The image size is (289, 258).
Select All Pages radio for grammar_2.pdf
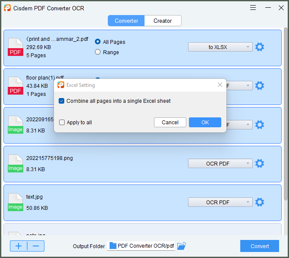click(97, 42)
